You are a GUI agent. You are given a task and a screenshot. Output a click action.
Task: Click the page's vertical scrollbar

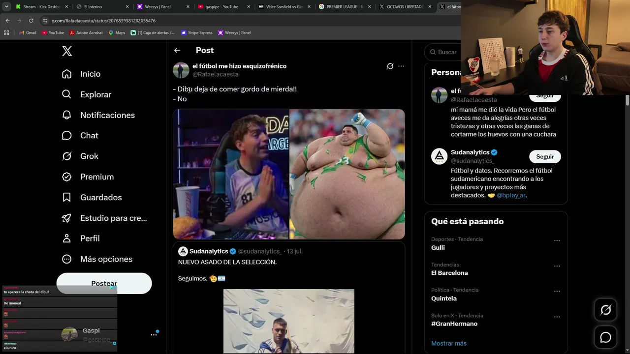627,100
